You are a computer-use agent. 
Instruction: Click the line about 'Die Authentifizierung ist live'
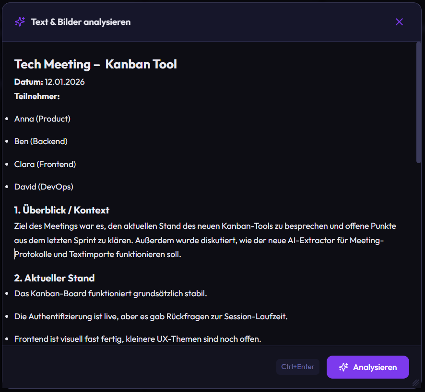pyautogui.click(x=151, y=316)
